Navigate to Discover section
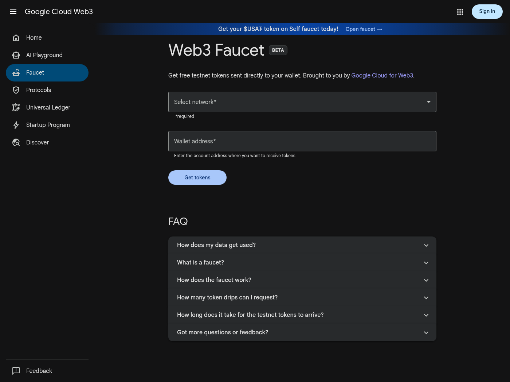Image resolution: width=510 pixels, height=382 pixels. [x=47, y=143]
